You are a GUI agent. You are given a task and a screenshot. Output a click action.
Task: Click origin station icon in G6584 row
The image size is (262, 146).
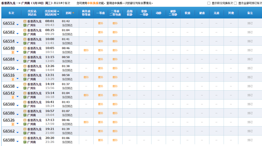(25, 57)
